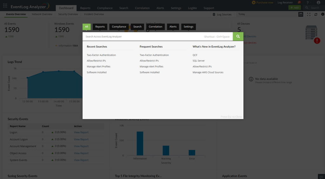Open the notification bell icon
Viewport: 325px width, 179px height.
299,3
